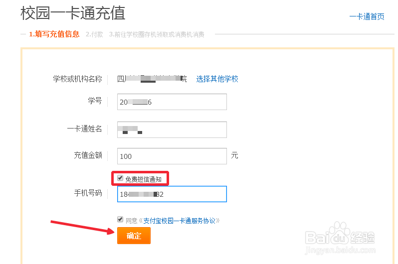The image size is (398, 264).
Task: Click into the 一卡通姓名 input box
Action: coord(172,130)
